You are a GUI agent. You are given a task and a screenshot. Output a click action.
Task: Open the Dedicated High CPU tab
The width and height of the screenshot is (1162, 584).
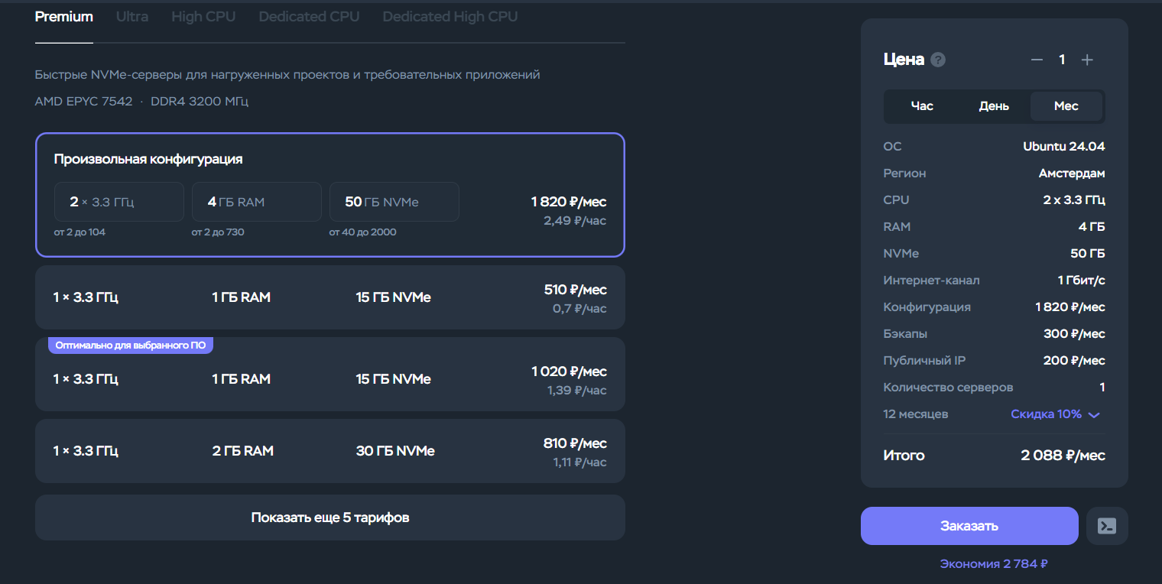(x=450, y=17)
